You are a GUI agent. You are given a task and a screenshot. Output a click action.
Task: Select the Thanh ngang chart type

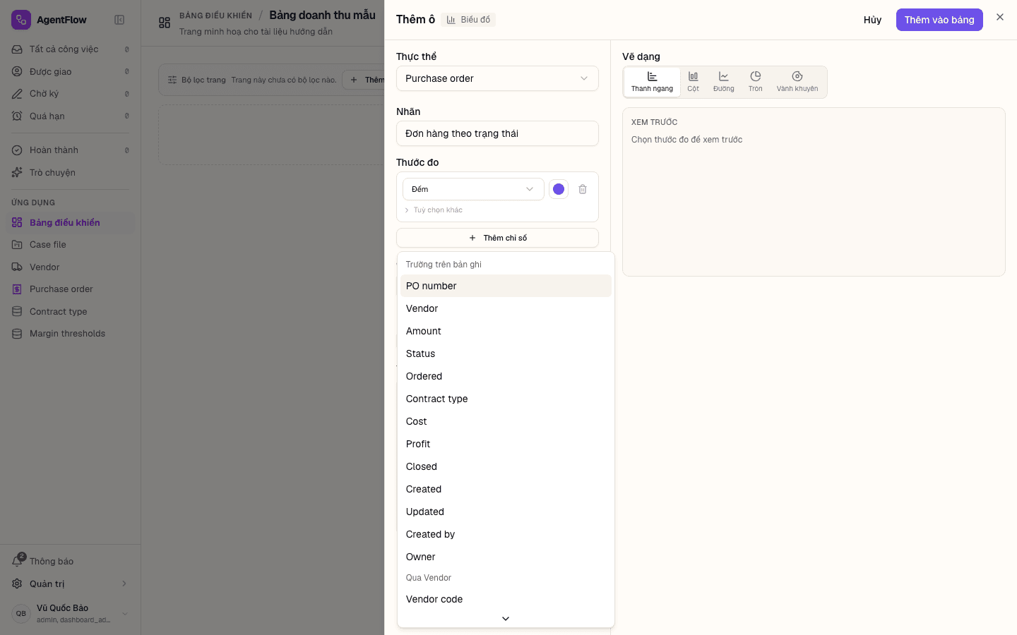tap(652, 82)
